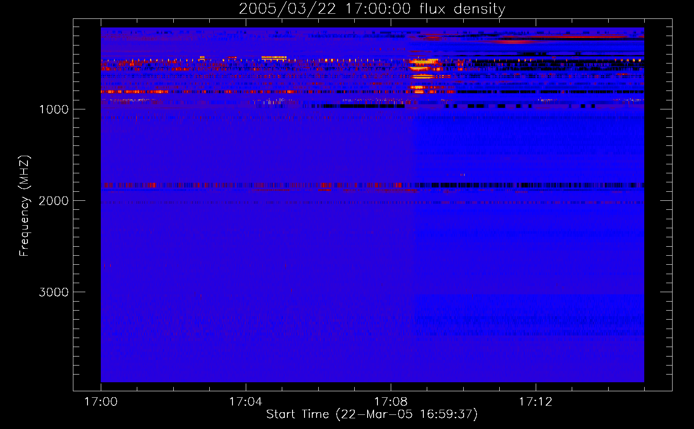Click the 'Frequency (MHZ)' y-axis label
This screenshot has height=429, width=694.
[x=24, y=206]
